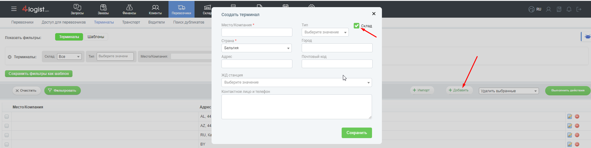Image resolution: width=591 pixels, height=148 pixels.
Task: Delete the AL, 44 terminal row
Action: pos(577,116)
